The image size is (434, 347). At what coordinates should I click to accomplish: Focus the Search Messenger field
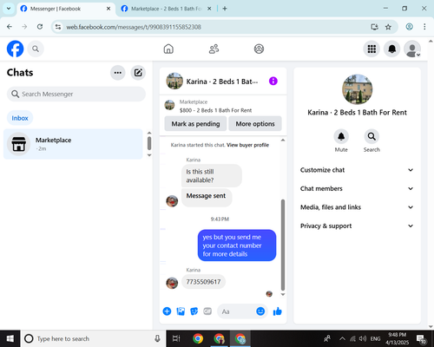tap(76, 94)
